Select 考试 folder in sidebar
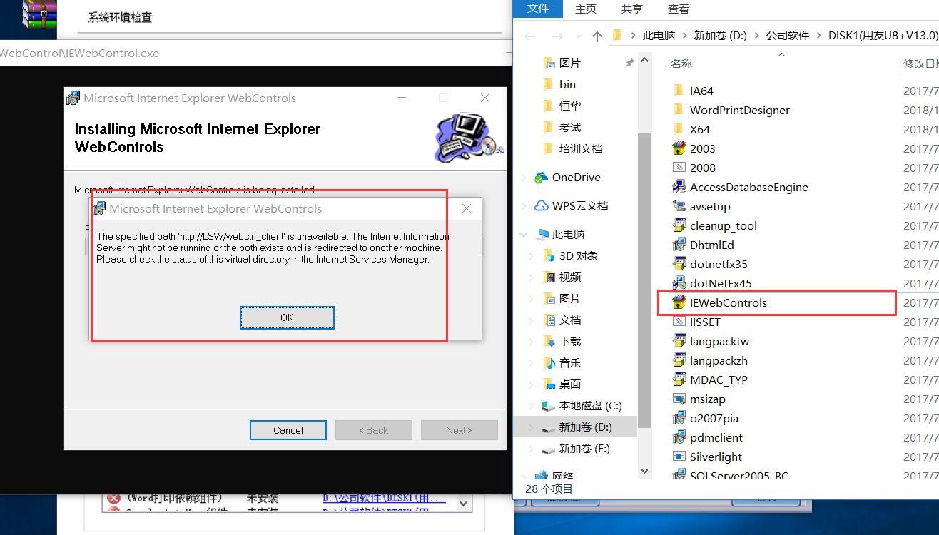The height and width of the screenshot is (535, 939). point(570,127)
